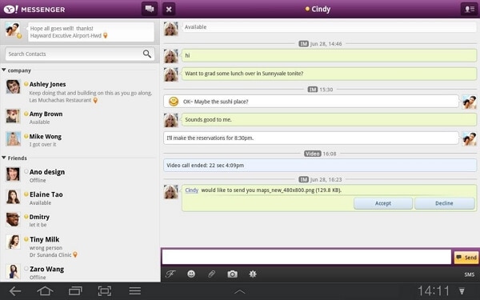Open the conversations list icon
Screen dimensions: 480x300
pyautogui.click(x=150, y=9)
